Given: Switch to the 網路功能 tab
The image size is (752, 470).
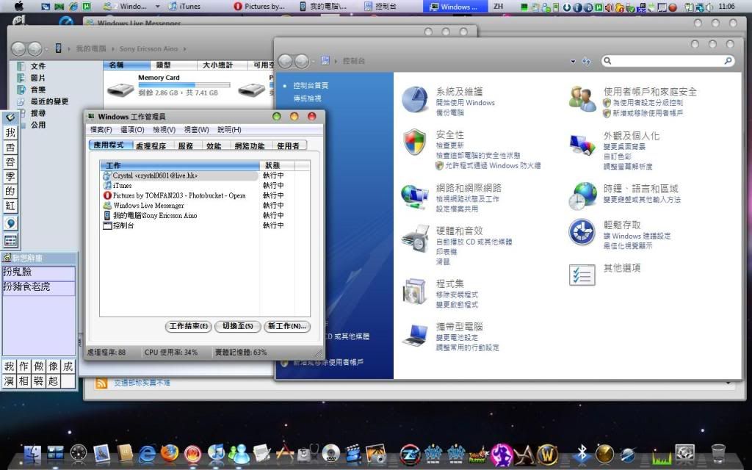Looking at the screenshot, I should [250, 146].
